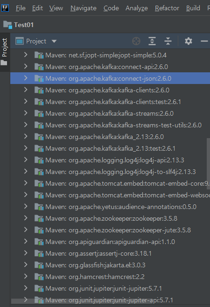Click library icon beside zookeeper:3.5.8

click(x=39, y=218)
